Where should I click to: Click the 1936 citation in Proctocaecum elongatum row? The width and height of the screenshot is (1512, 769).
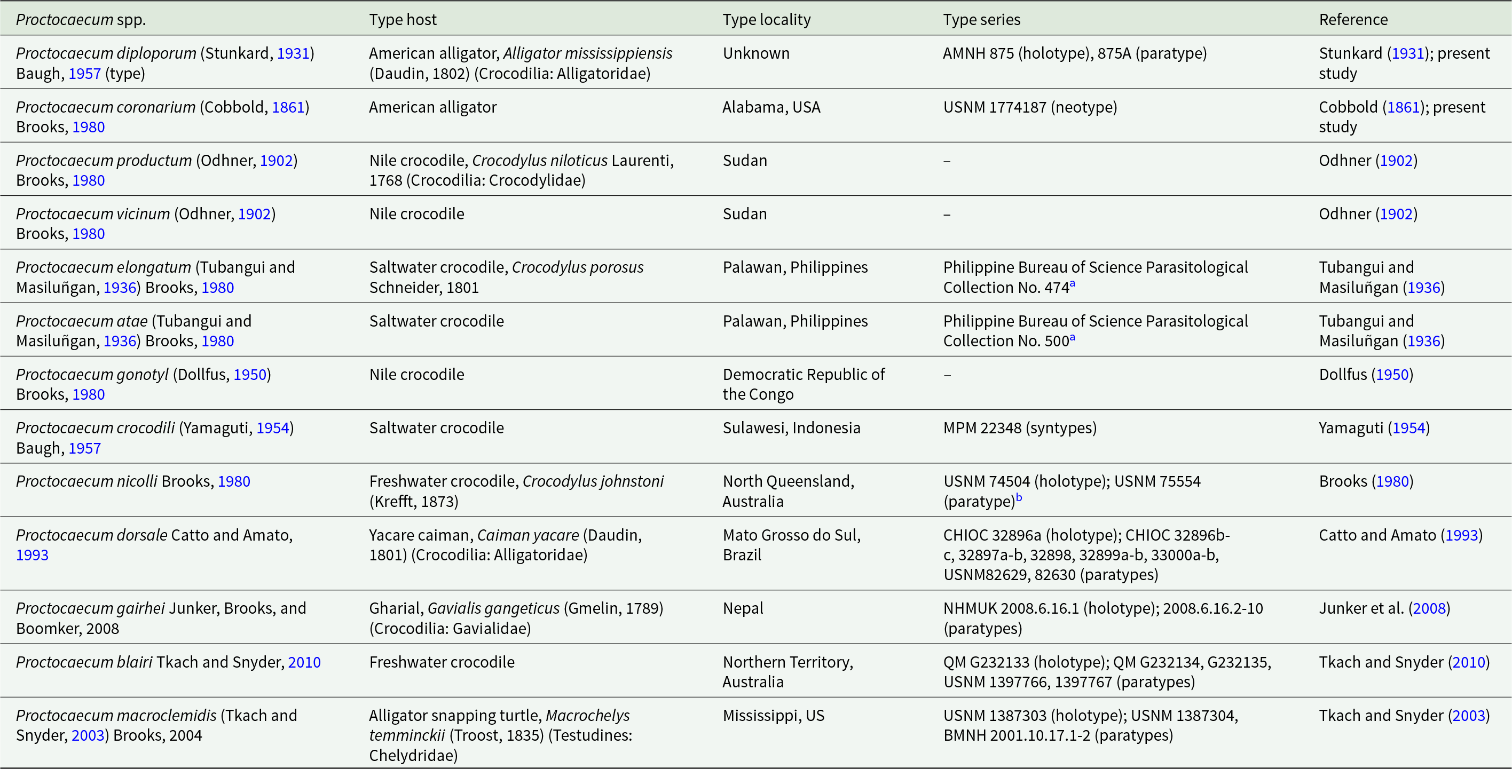click(120, 288)
